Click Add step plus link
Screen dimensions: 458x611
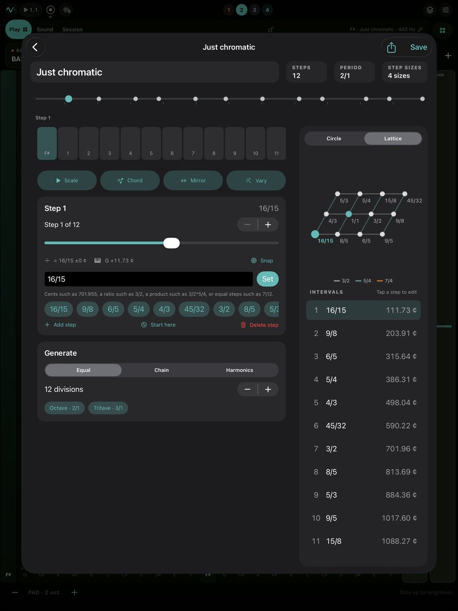61,325
